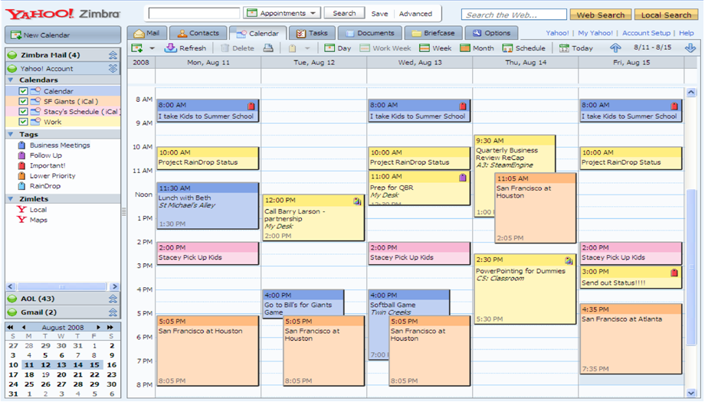
Task: Open the Appointments search type dropdown
Action: pos(282,13)
